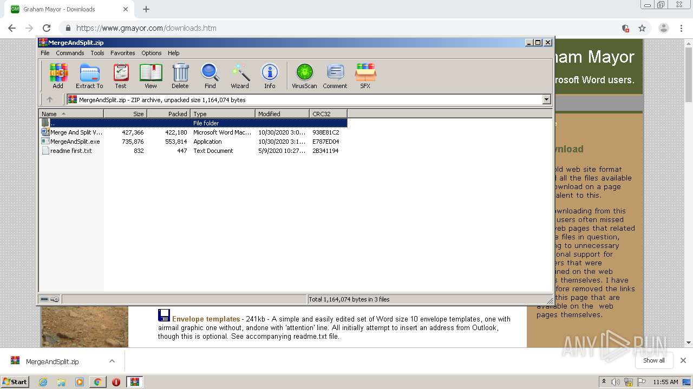
Task: Click the Add toolbar icon in WinRAR
Action: (58, 76)
